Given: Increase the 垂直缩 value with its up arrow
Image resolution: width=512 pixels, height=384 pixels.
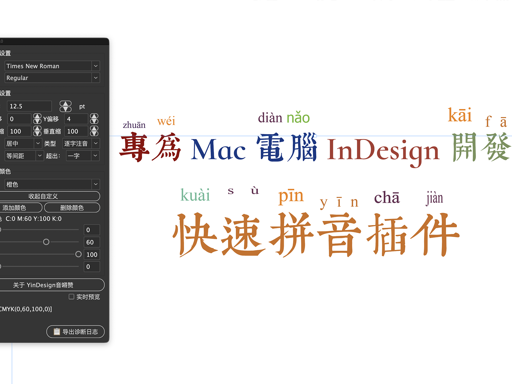Looking at the screenshot, I should (94, 128).
